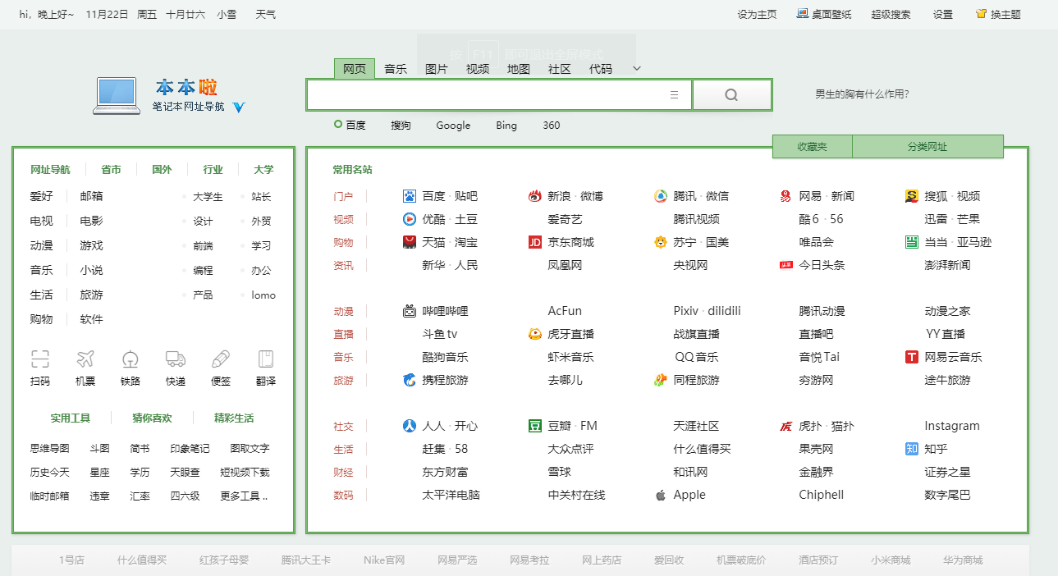The width and height of the screenshot is (1058, 576).
Task: Open the railway 铁路 icon
Action: click(x=130, y=359)
